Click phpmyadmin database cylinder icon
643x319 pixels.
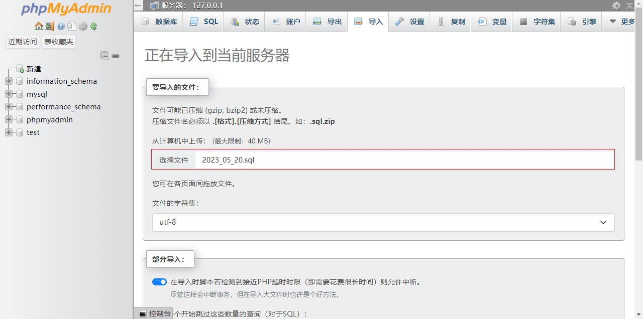tap(20, 120)
